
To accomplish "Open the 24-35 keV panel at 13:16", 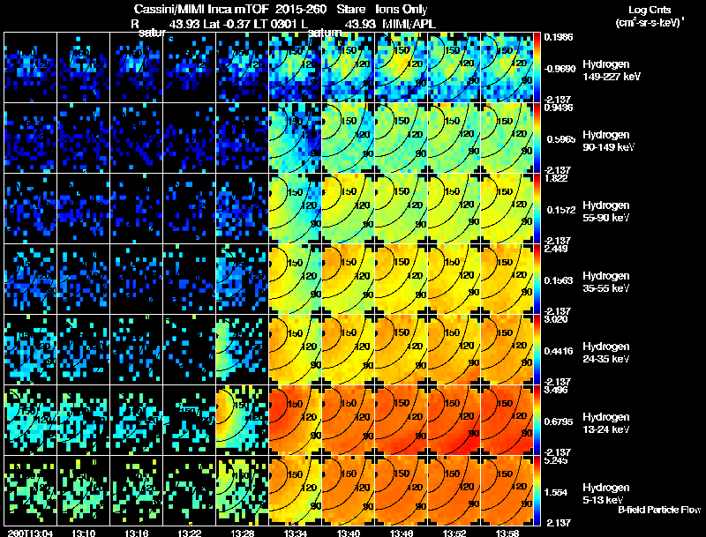I will point(137,350).
